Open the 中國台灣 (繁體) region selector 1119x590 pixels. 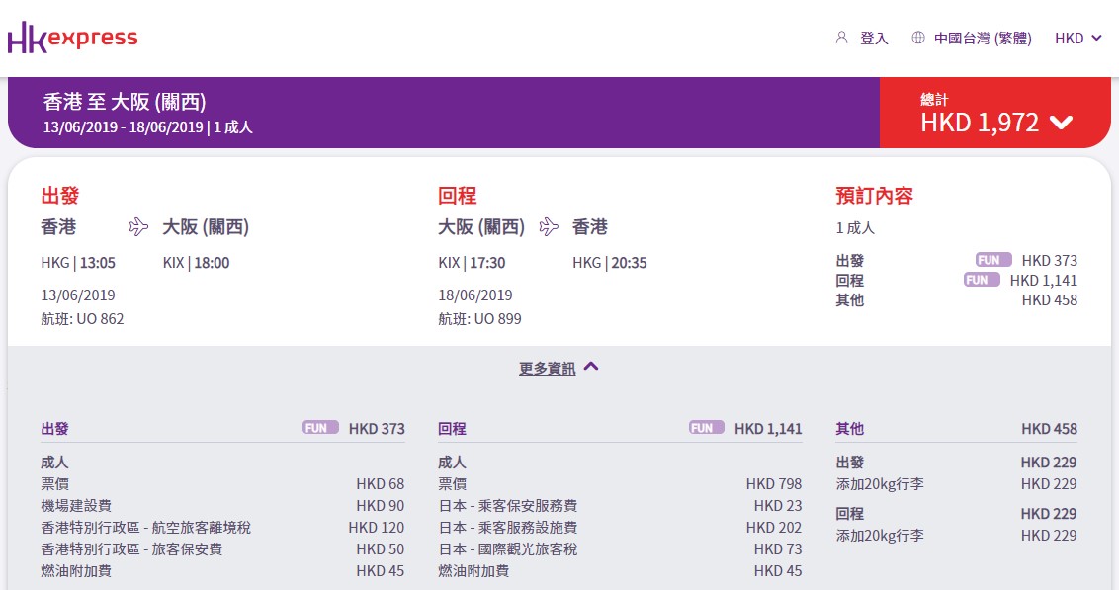(983, 38)
